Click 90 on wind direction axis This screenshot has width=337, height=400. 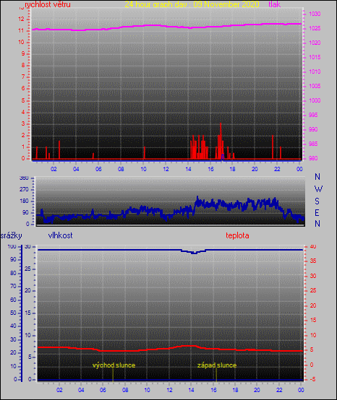(25, 213)
